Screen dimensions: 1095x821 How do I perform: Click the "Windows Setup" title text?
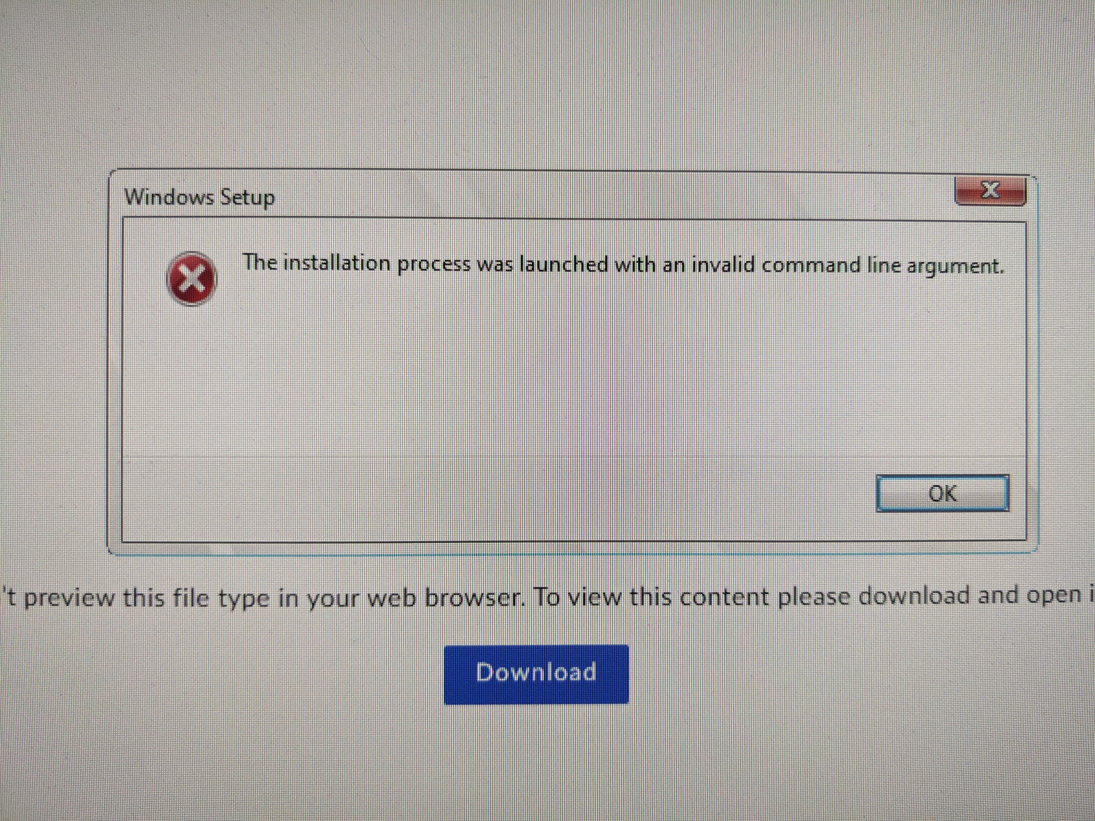coord(200,197)
